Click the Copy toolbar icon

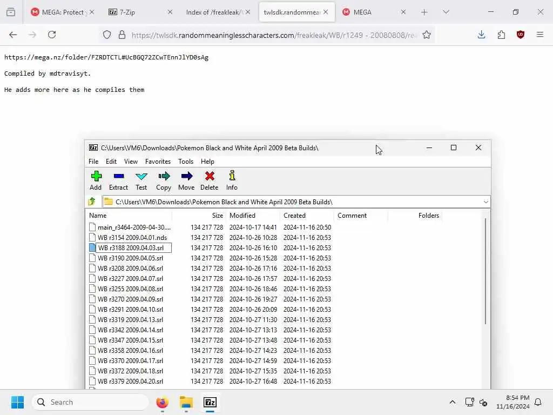click(x=164, y=180)
